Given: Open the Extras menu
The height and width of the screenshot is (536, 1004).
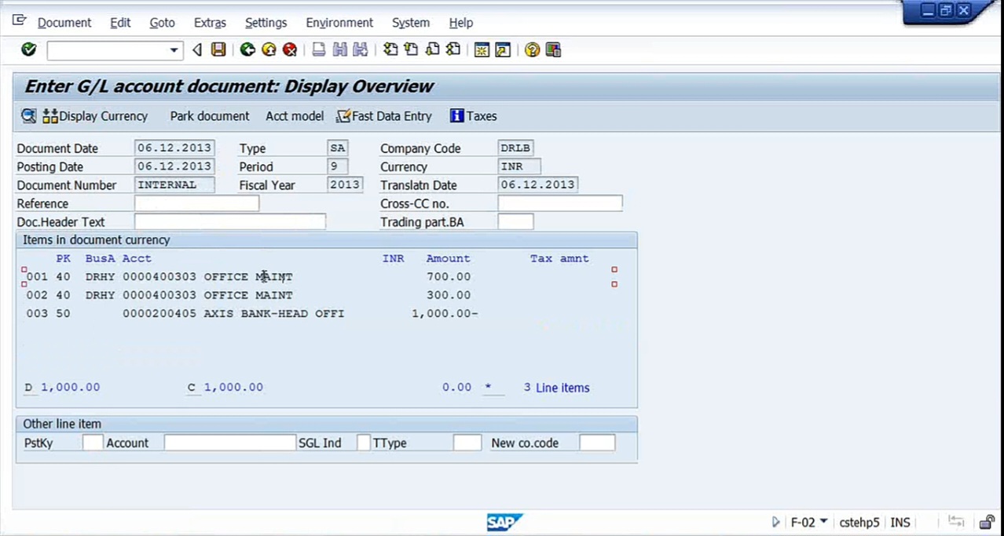Looking at the screenshot, I should click(x=210, y=23).
